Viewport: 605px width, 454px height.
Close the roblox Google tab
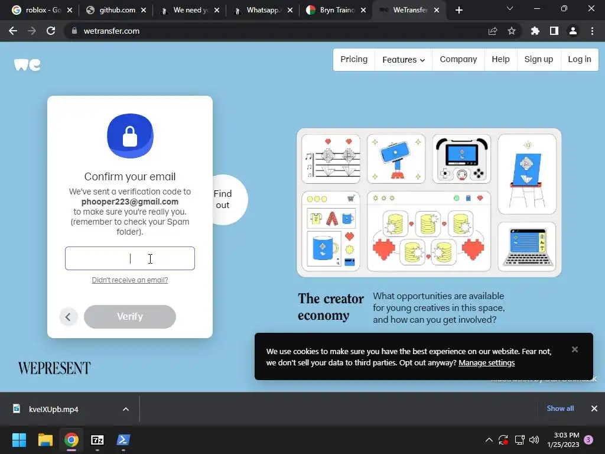pyautogui.click(x=70, y=11)
